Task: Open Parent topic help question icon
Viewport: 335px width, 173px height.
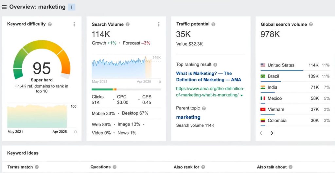Action: tap(204, 108)
